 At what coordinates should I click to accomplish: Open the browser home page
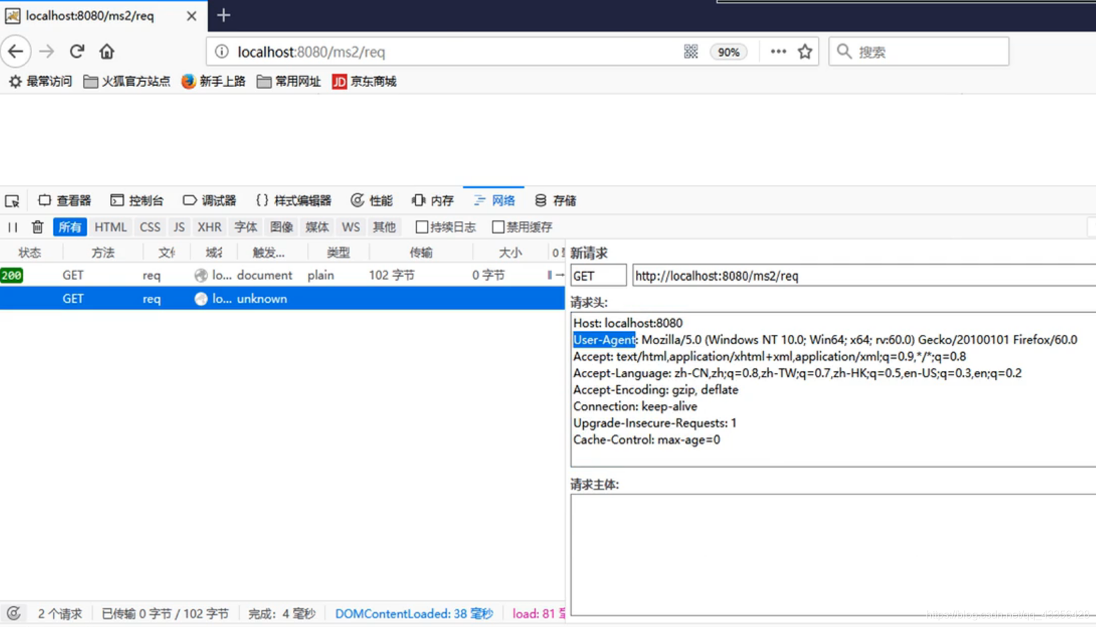[107, 52]
